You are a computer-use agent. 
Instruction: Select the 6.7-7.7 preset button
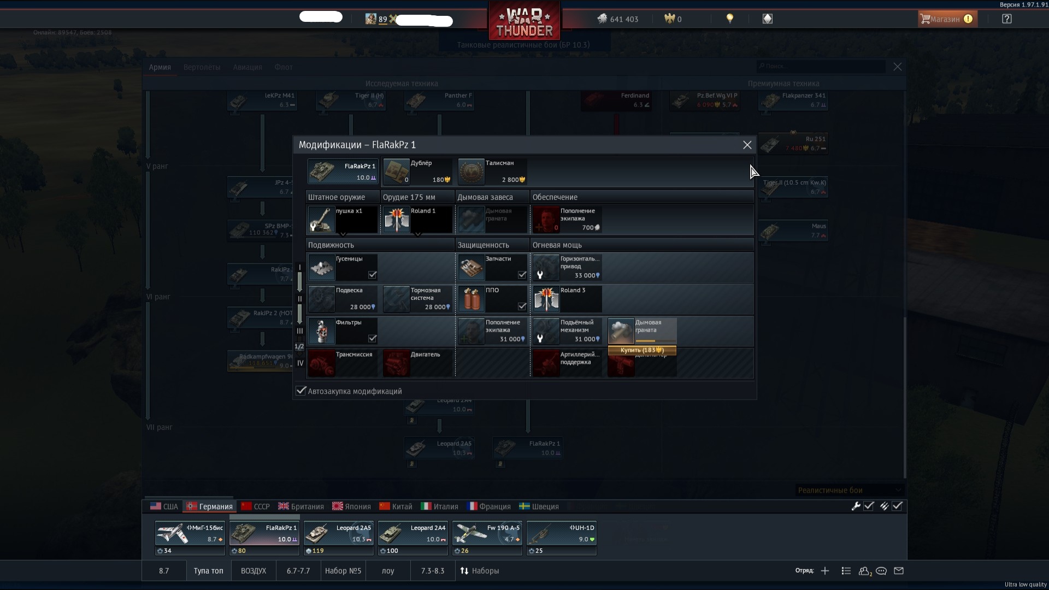pyautogui.click(x=298, y=571)
